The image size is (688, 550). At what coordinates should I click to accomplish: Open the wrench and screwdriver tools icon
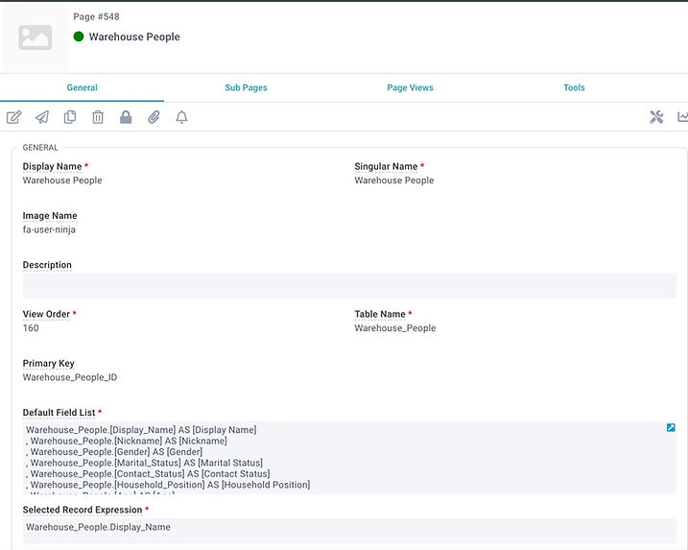(656, 117)
